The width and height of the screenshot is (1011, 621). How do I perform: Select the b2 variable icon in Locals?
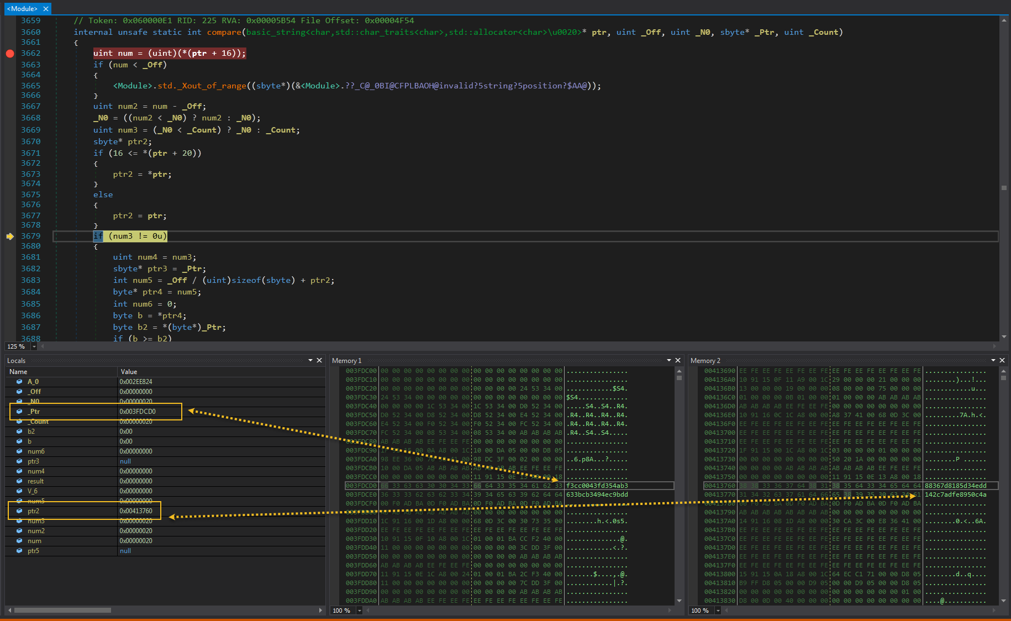[19, 431]
